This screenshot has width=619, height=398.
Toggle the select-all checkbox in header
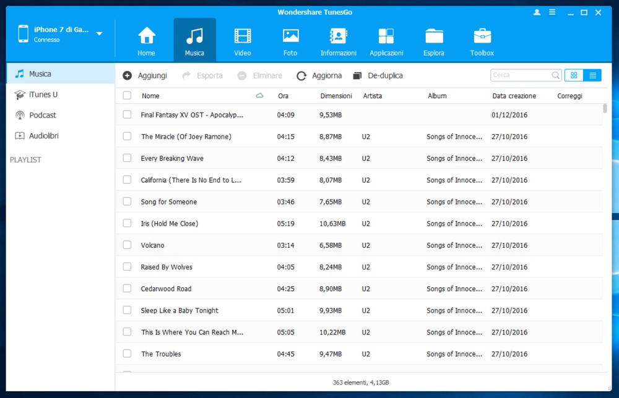click(127, 95)
